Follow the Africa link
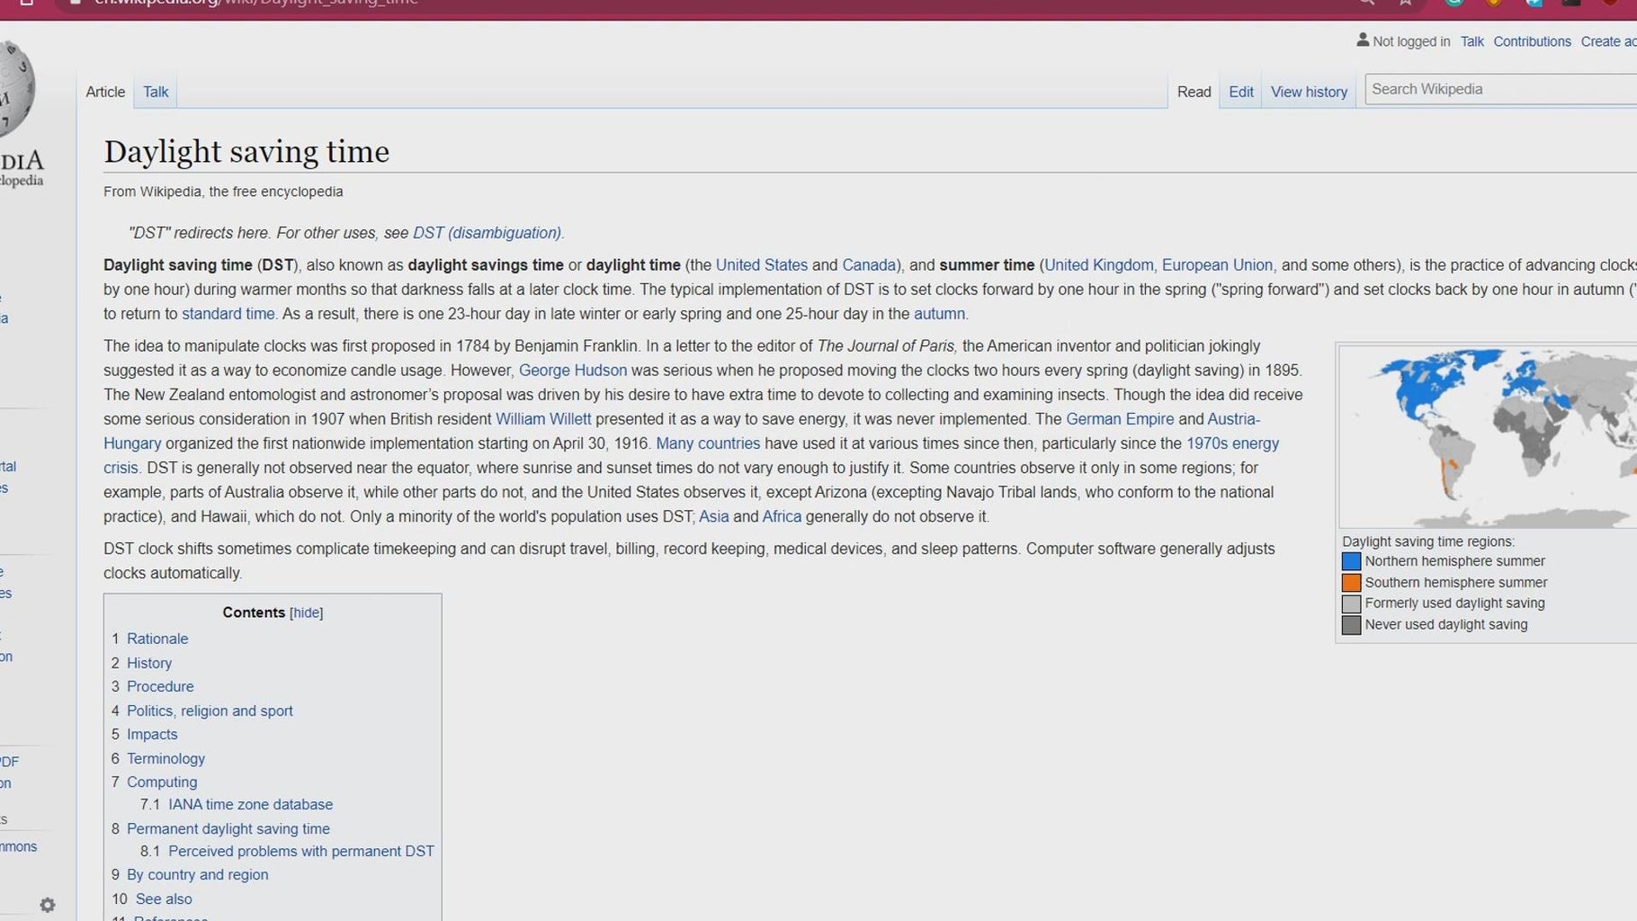This screenshot has width=1637, height=921. (782, 516)
